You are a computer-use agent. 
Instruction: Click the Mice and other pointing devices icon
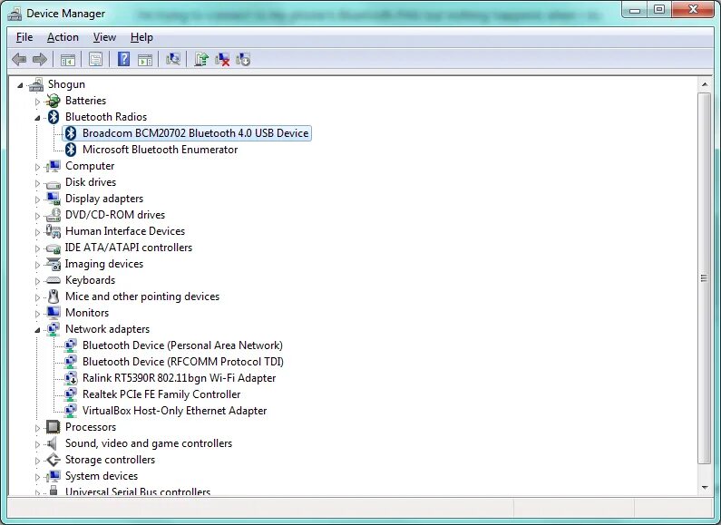54,297
